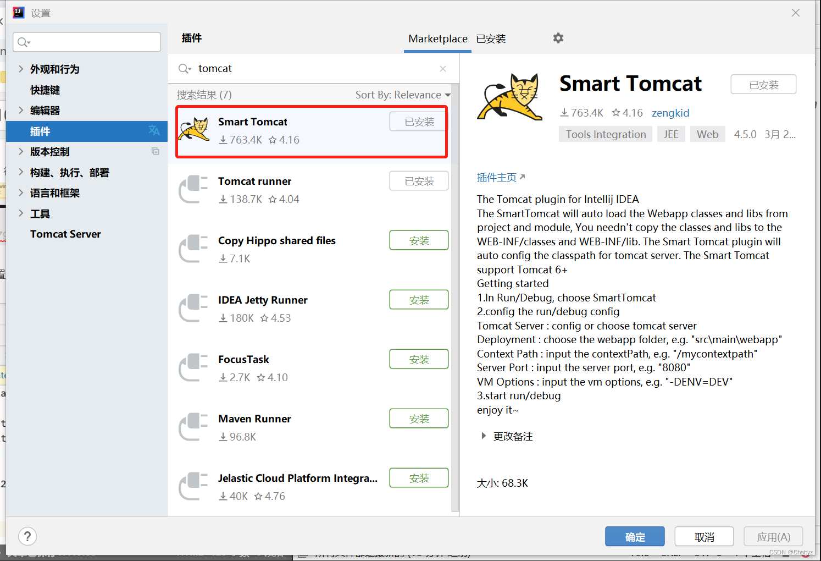Click the IntelliJ IDEA logo in title bar
Screen dimensions: 821x561
pos(19,13)
